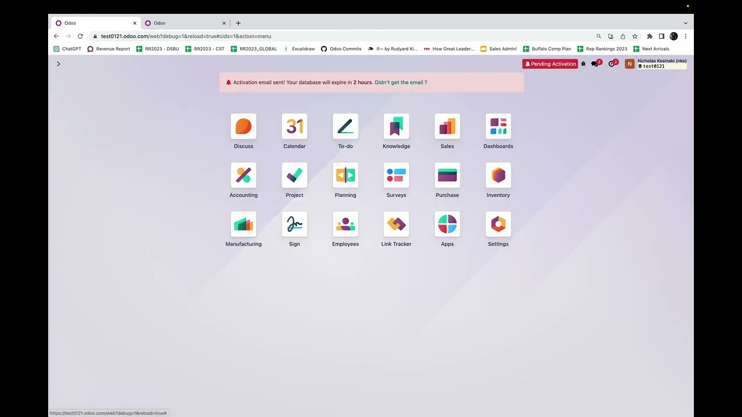Open the How Great Leader bookmark
742x417 pixels.
click(x=449, y=49)
